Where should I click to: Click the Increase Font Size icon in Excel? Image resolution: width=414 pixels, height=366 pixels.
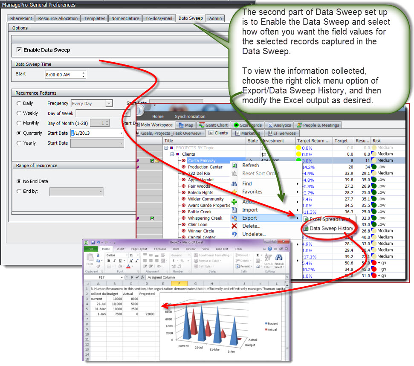131,261
